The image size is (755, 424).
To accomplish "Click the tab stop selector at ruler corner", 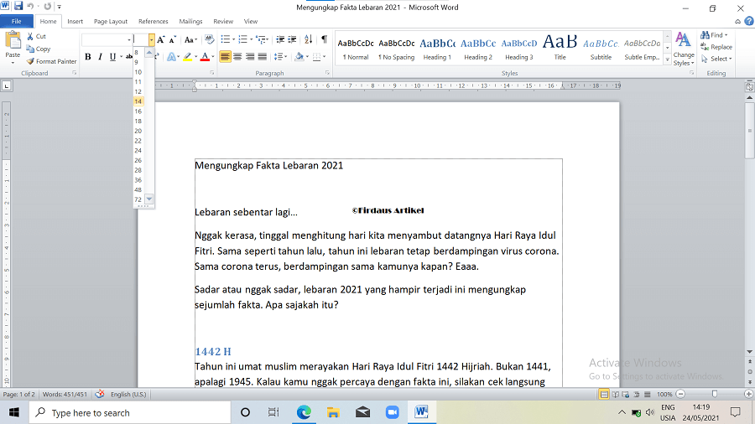I will pos(6,86).
